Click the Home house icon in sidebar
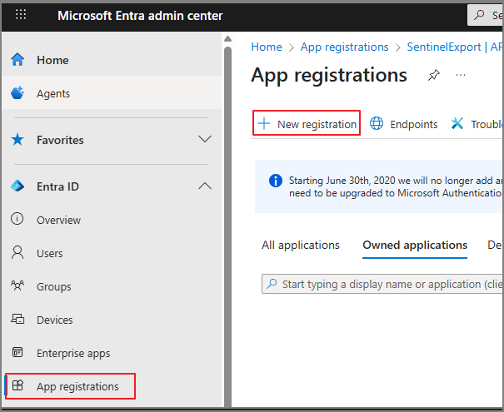This screenshot has height=412, width=504. (17, 60)
